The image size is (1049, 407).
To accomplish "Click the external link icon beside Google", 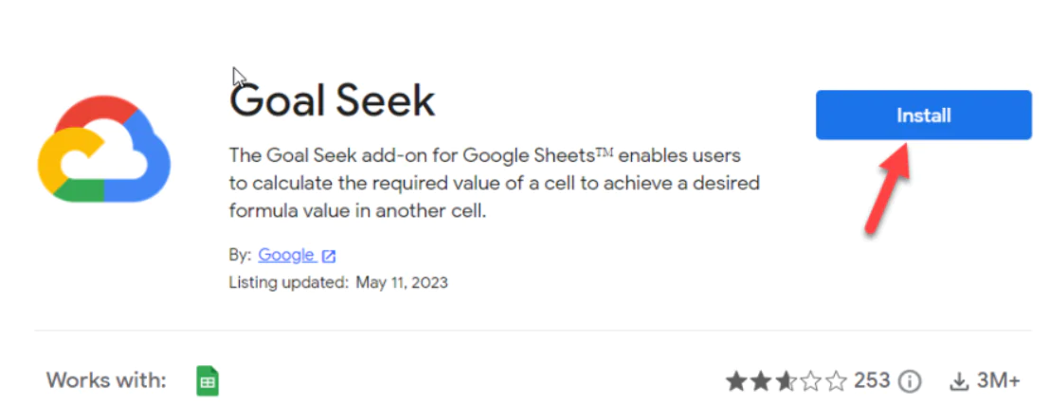I will (329, 256).
